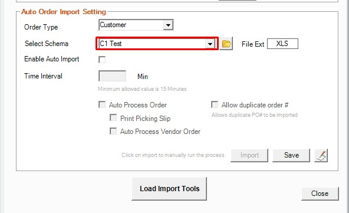The width and height of the screenshot is (349, 213).
Task: Open the Select Schema dropdown arrow
Action: [210, 44]
